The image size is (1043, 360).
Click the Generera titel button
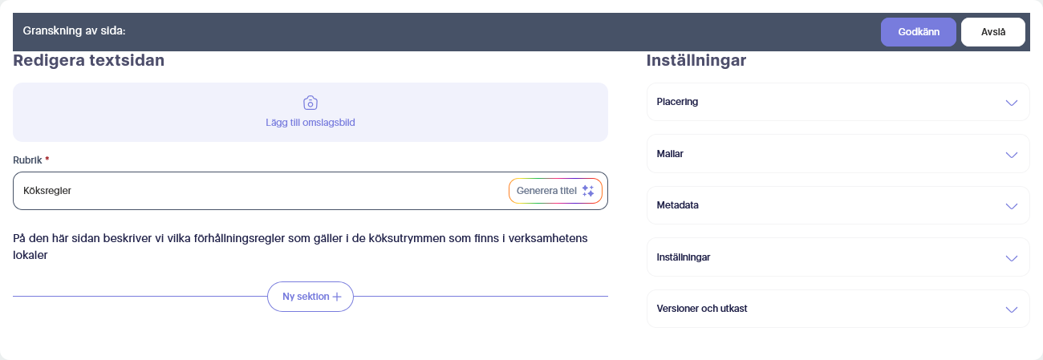[x=555, y=191]
